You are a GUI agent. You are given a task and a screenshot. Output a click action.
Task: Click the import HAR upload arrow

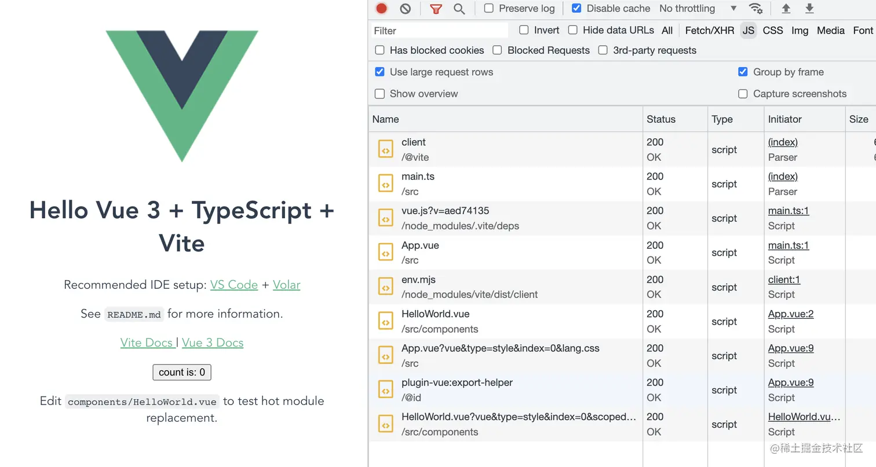(x=786, y=8)
